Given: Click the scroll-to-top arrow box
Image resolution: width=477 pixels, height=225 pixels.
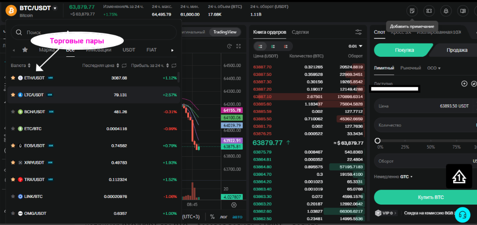Looking at the screenshot, I should click(x=459, y=176).
